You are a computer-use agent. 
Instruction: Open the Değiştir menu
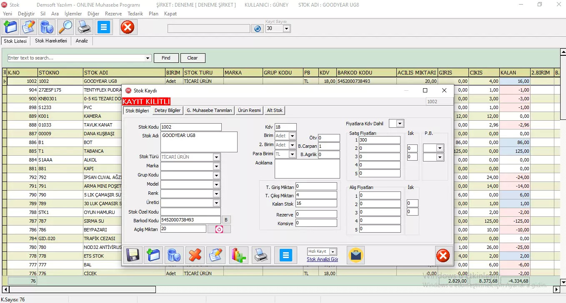pos(26,14)
